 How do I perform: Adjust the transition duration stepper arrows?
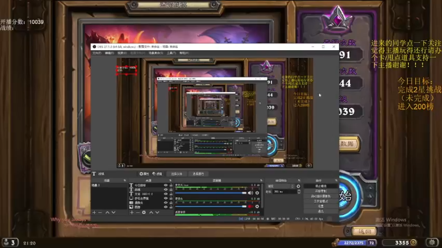(299, 192)
